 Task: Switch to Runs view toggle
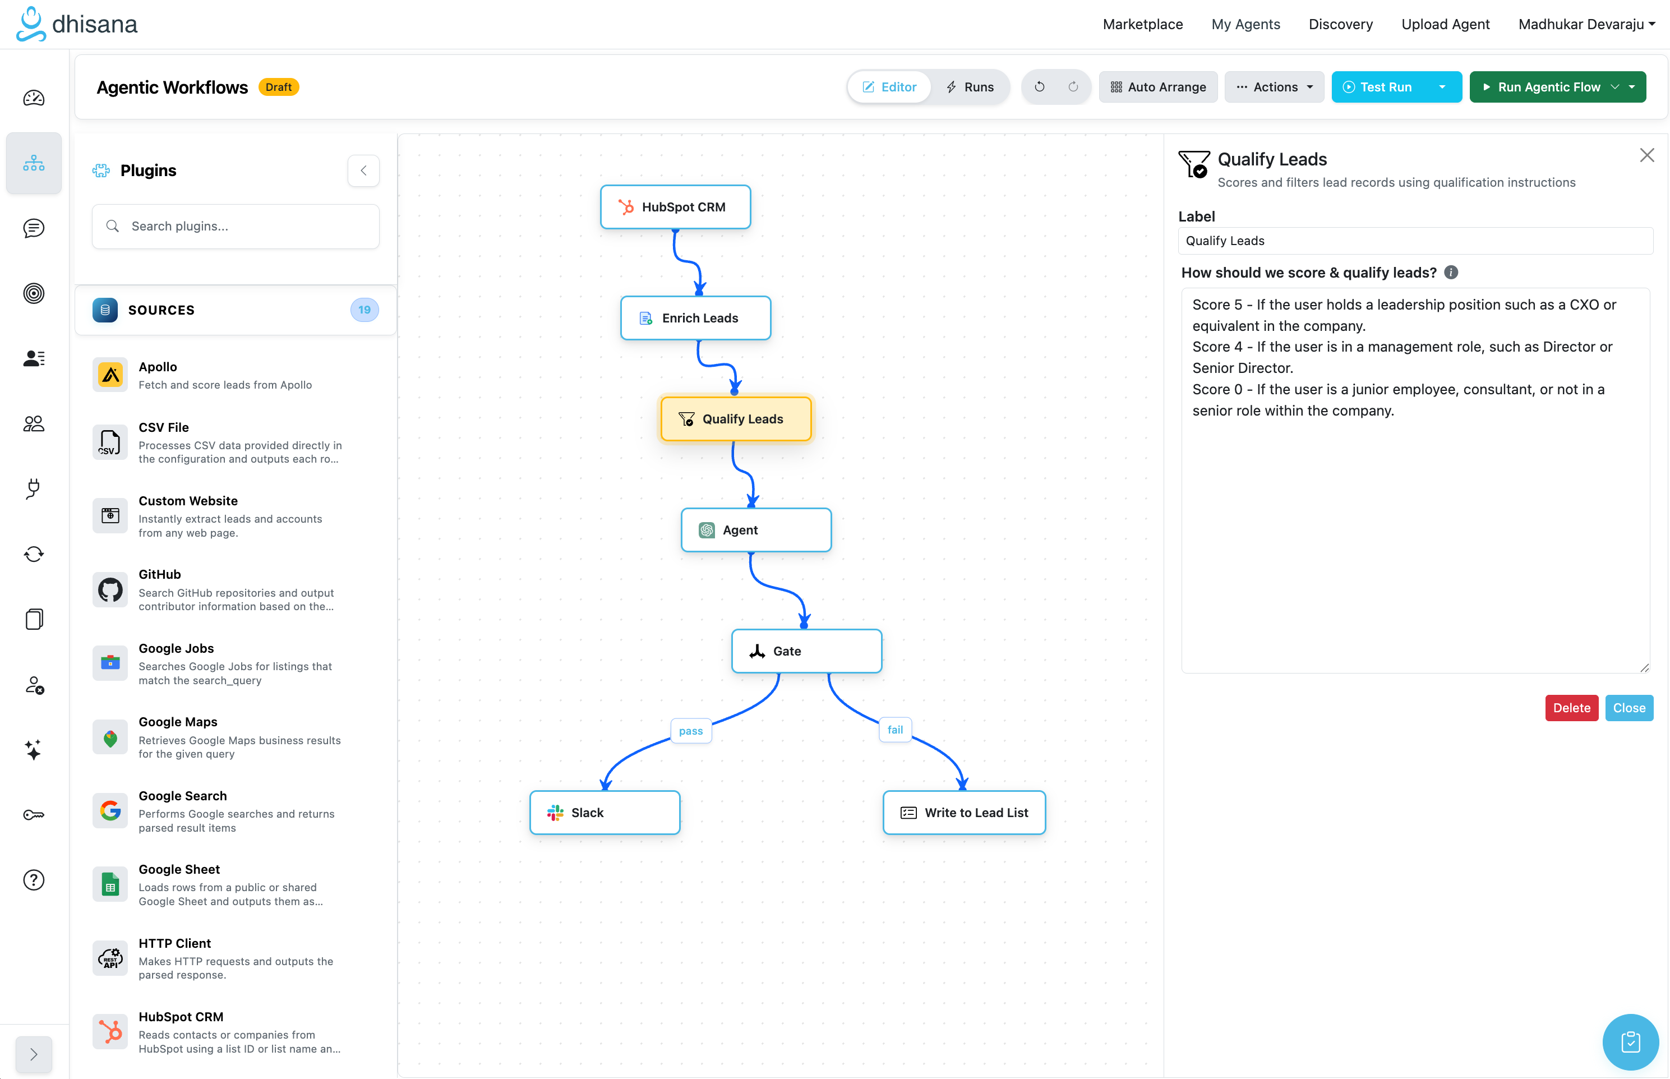[x=970, y=87]
